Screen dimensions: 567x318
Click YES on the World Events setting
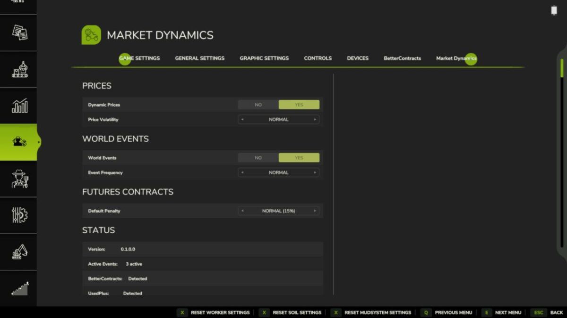(x=299, y=157)
